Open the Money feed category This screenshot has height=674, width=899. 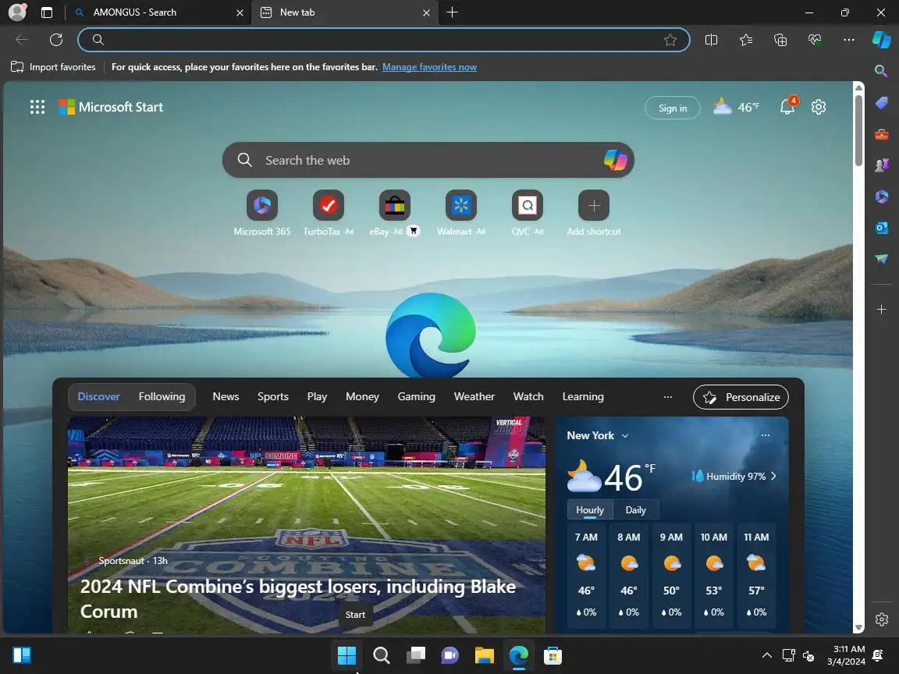tap(362, 396)
